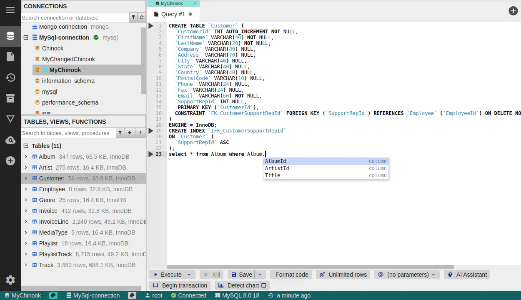Open the Execute dropdown arrow
The height and width of the screenshot is (300, 521).
pos(189,275)
